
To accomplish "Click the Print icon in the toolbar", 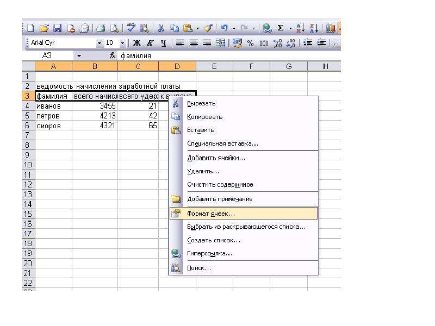I will pyautogui.click(x=101, y=28).
